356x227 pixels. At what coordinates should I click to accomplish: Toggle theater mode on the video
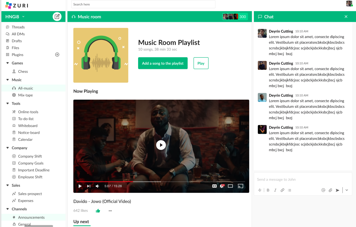[x=230, y=186]
